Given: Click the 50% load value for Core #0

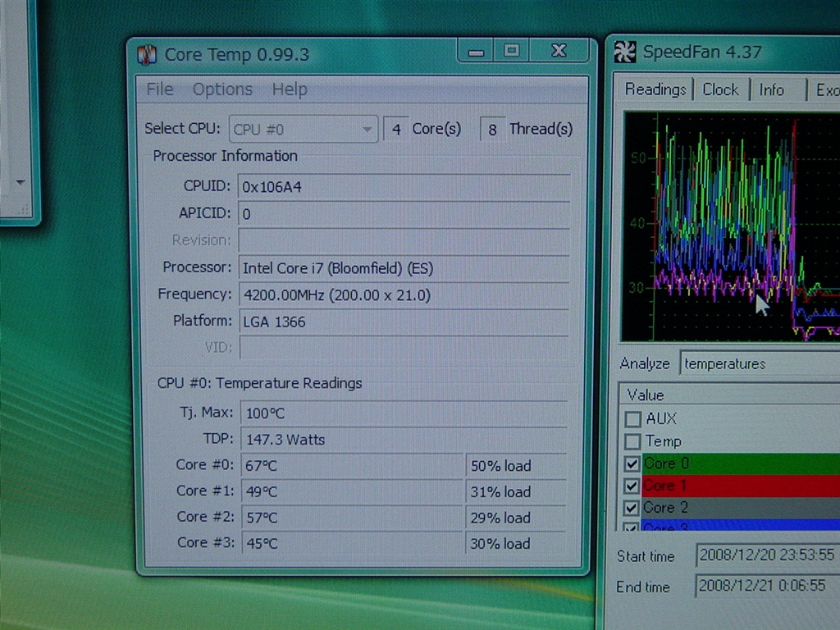Looking at the screenshot, I should (x=517, y=466).
